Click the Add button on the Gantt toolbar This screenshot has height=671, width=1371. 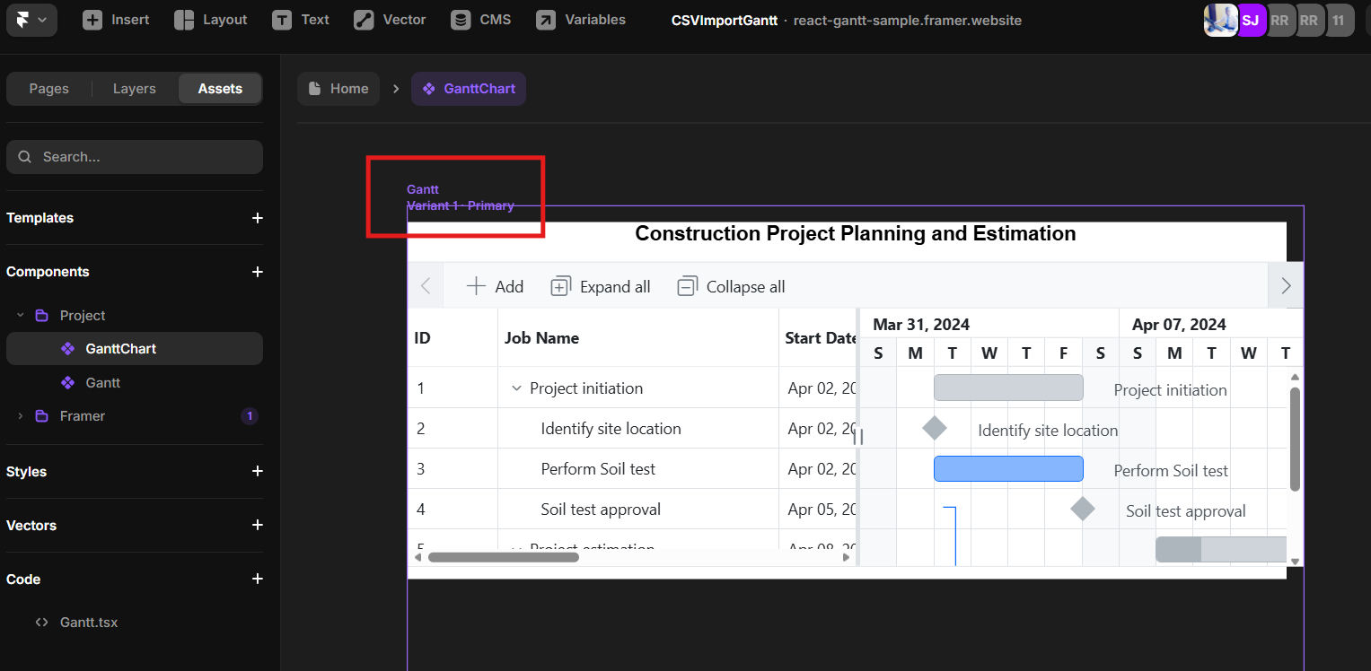pyautogui.click(x=495, y=285)
